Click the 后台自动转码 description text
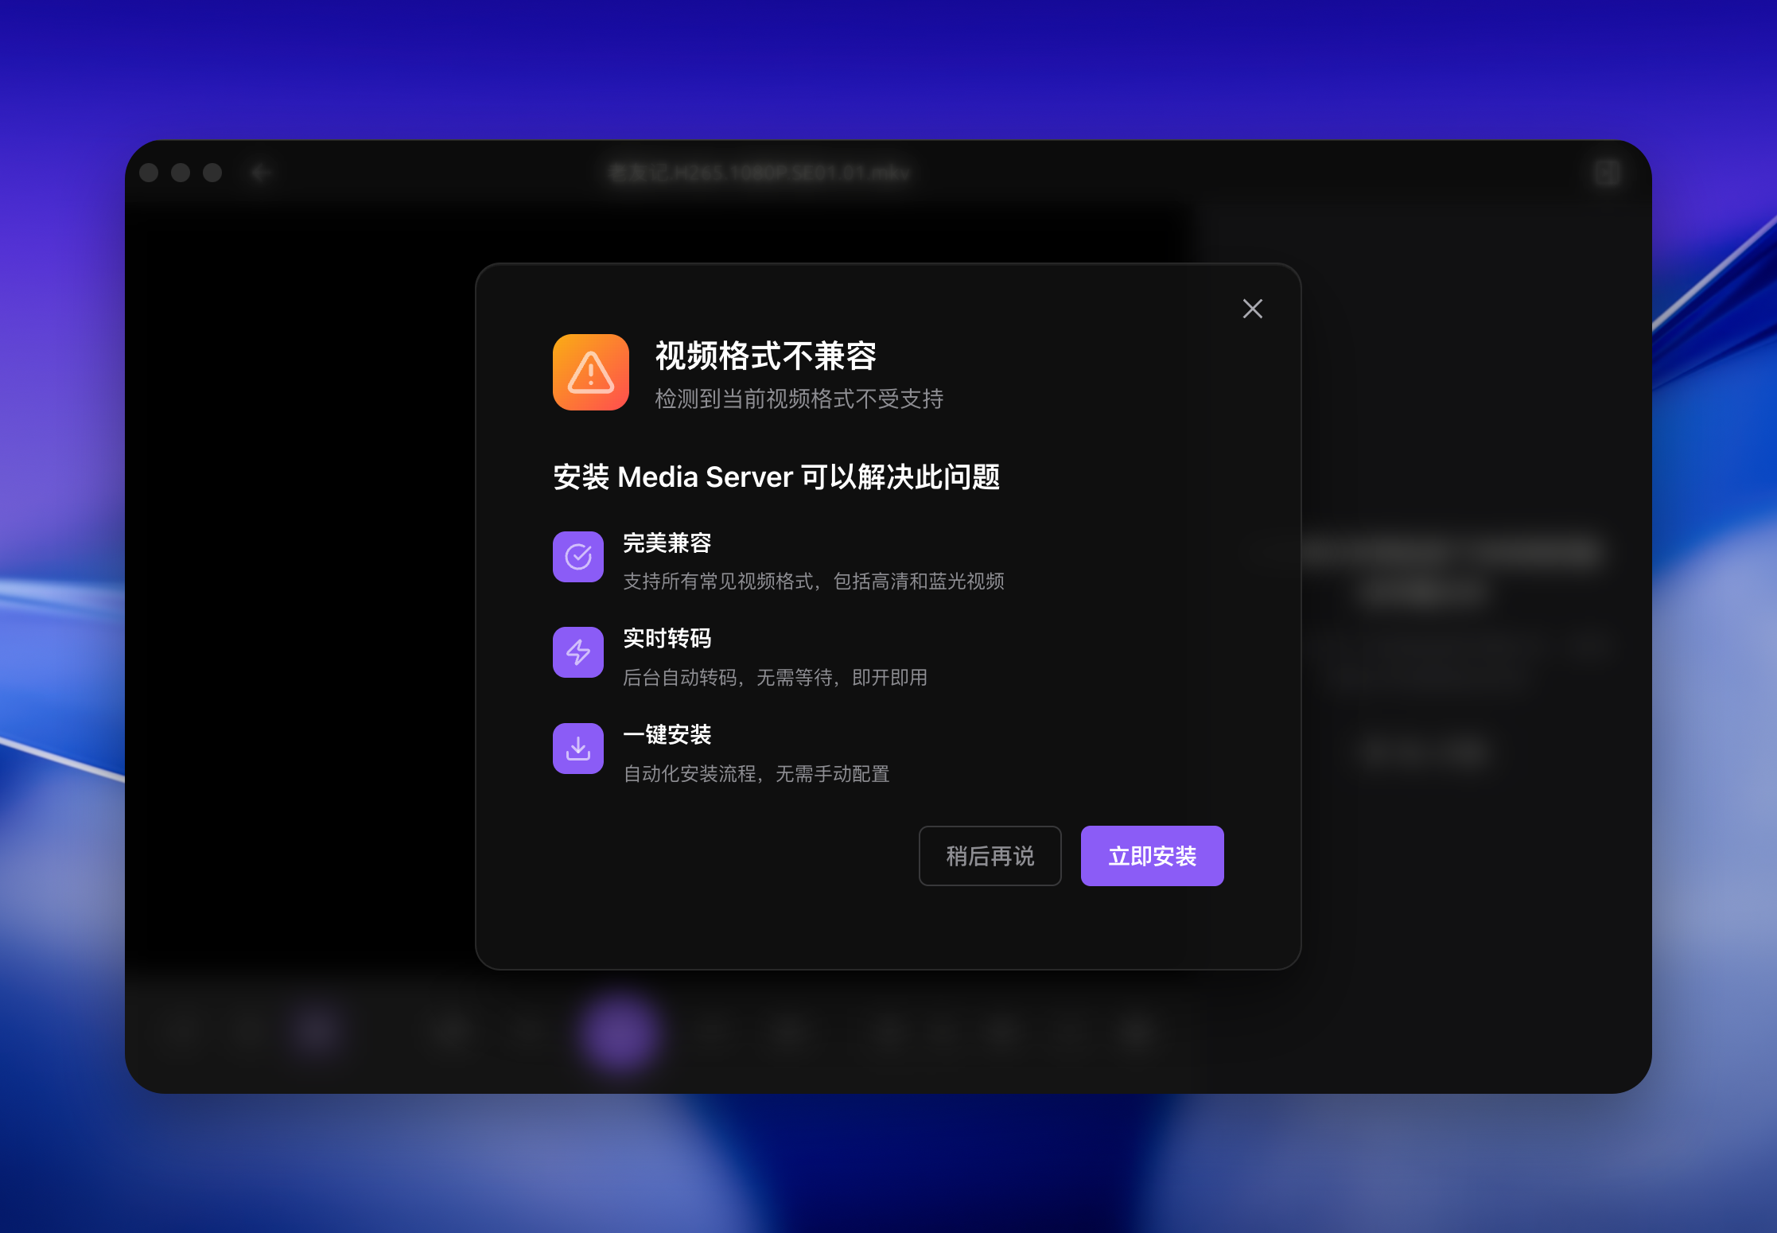The image size is (1777, 1233). [776, 678]
